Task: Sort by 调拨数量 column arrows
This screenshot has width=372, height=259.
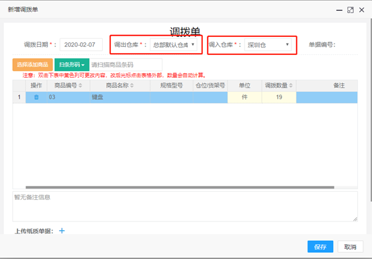Action: click(x=291, y=85)
